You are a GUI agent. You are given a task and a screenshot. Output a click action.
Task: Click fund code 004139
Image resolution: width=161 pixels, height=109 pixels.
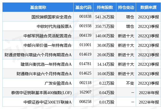pyautogui.click(x=85, y=35)
